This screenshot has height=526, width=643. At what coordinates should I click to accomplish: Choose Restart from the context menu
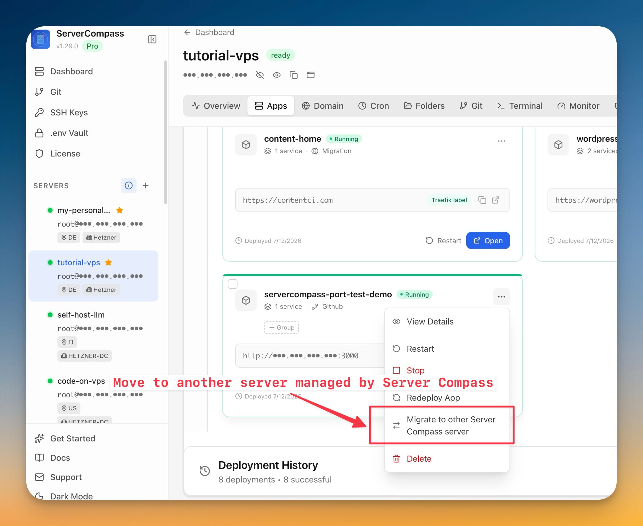(447, 349)
